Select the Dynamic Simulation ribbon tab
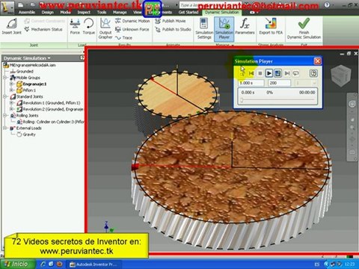359x269 pixels. click(222, 12)
